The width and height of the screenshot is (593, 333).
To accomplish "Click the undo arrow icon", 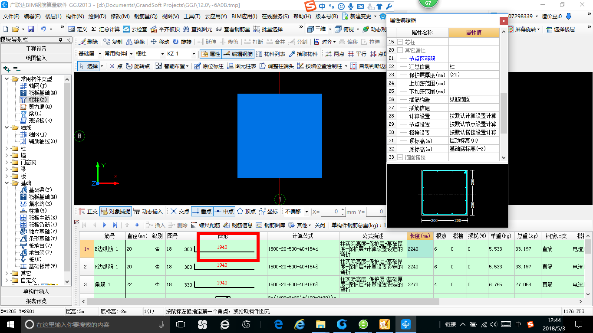I will pyautogui.click(x=43, y=29).
